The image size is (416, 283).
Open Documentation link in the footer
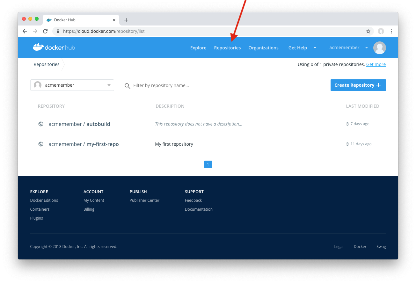[199, 209]
